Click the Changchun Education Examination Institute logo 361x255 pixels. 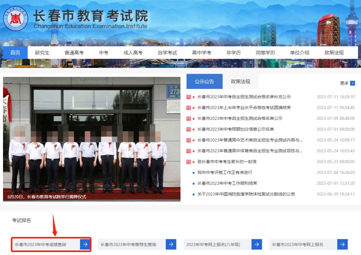(x=15, y=18)
